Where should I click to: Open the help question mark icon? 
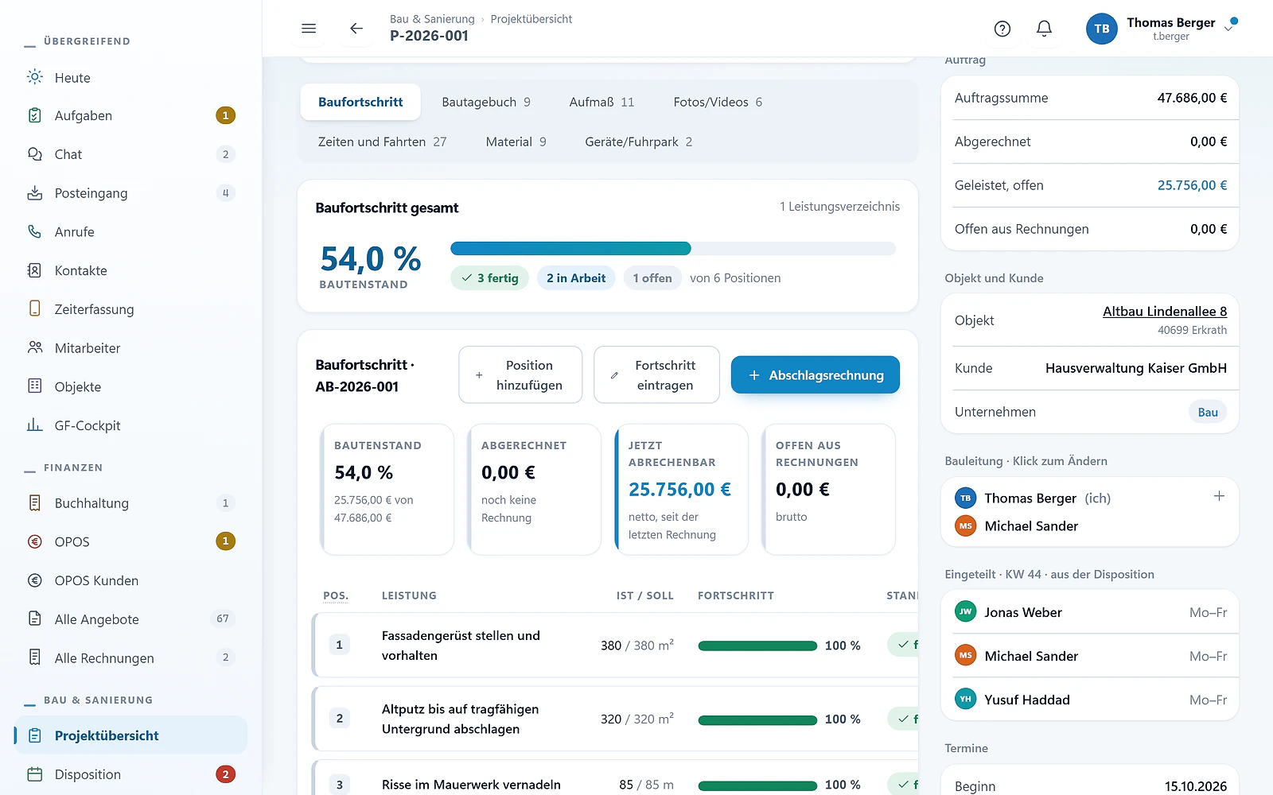(x=1002, y=29)
